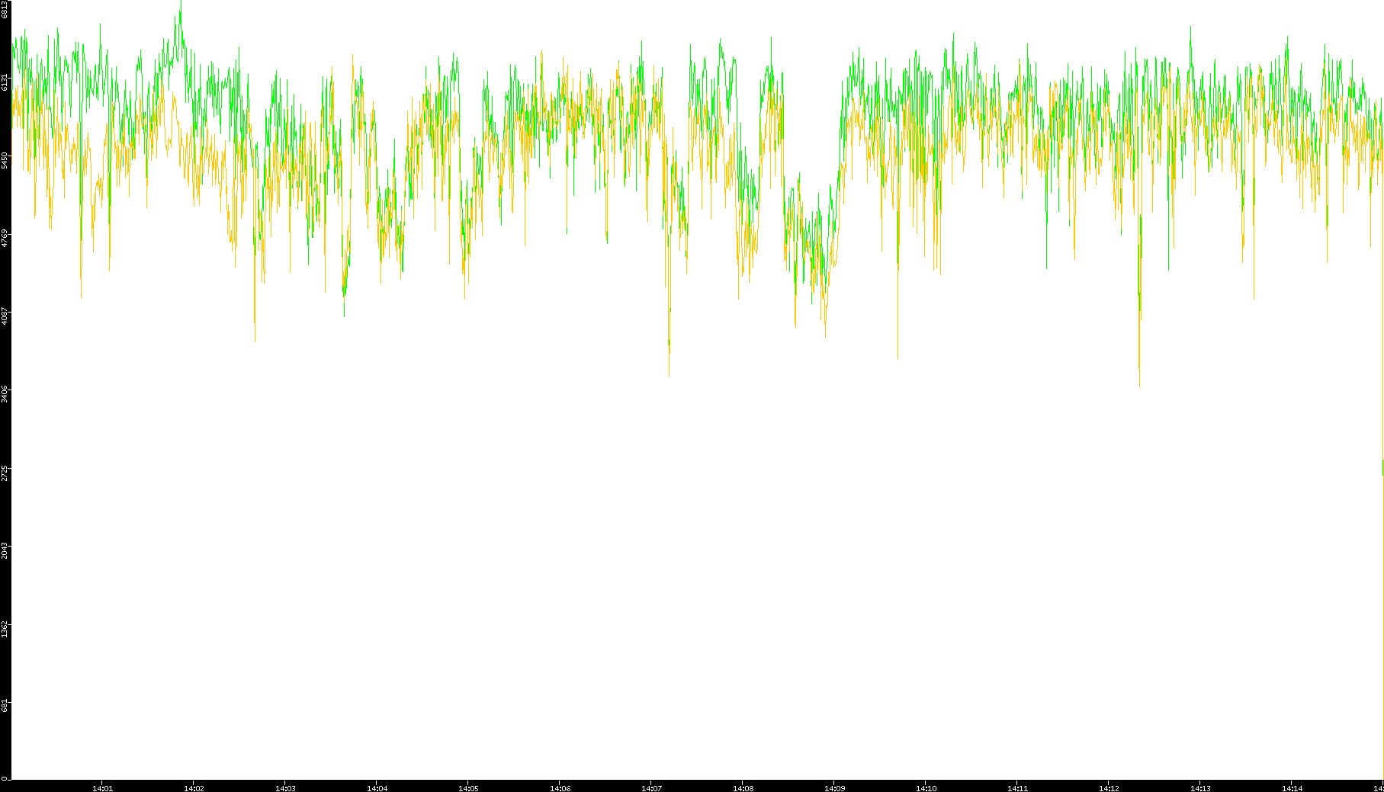Select the 4769 y-axis label
Viewport: 1384px width, 792px height.
(5, 239)
